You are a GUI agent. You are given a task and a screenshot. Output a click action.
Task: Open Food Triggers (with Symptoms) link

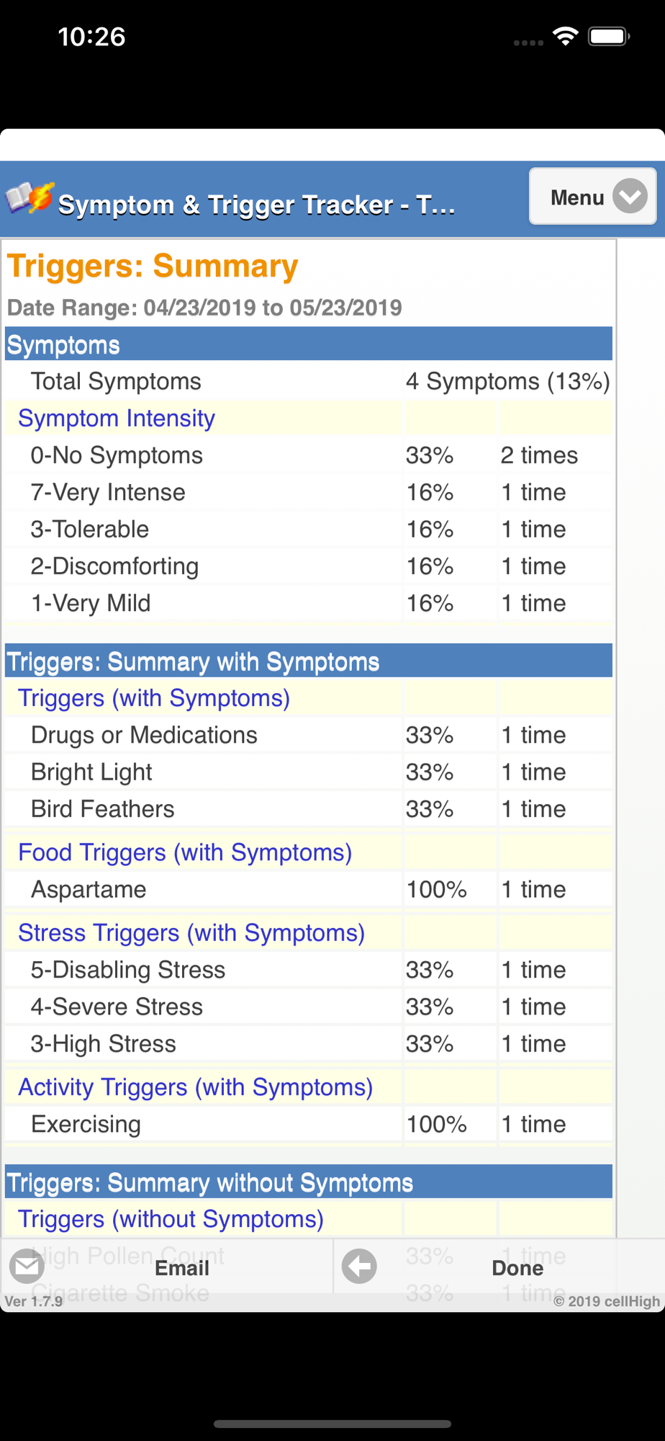coord(185,852)
